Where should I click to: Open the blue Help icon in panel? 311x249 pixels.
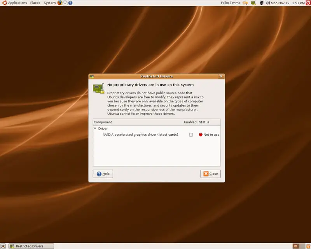70,3
